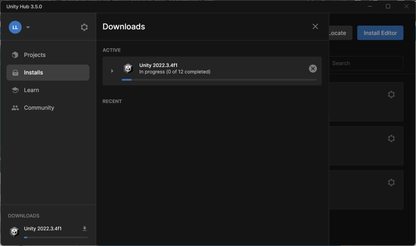Click the Installs drive icon

(15, 73)
